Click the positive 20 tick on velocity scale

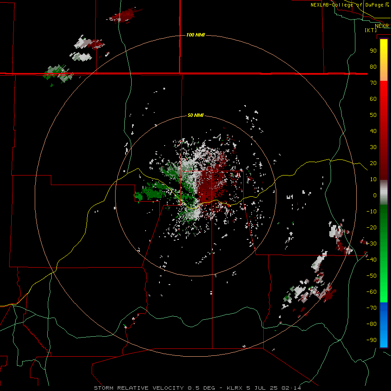tap(373, 163)
